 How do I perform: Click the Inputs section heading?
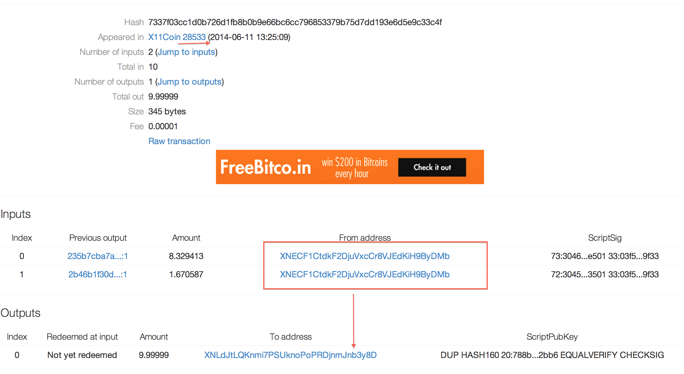(x=16, y=214)
